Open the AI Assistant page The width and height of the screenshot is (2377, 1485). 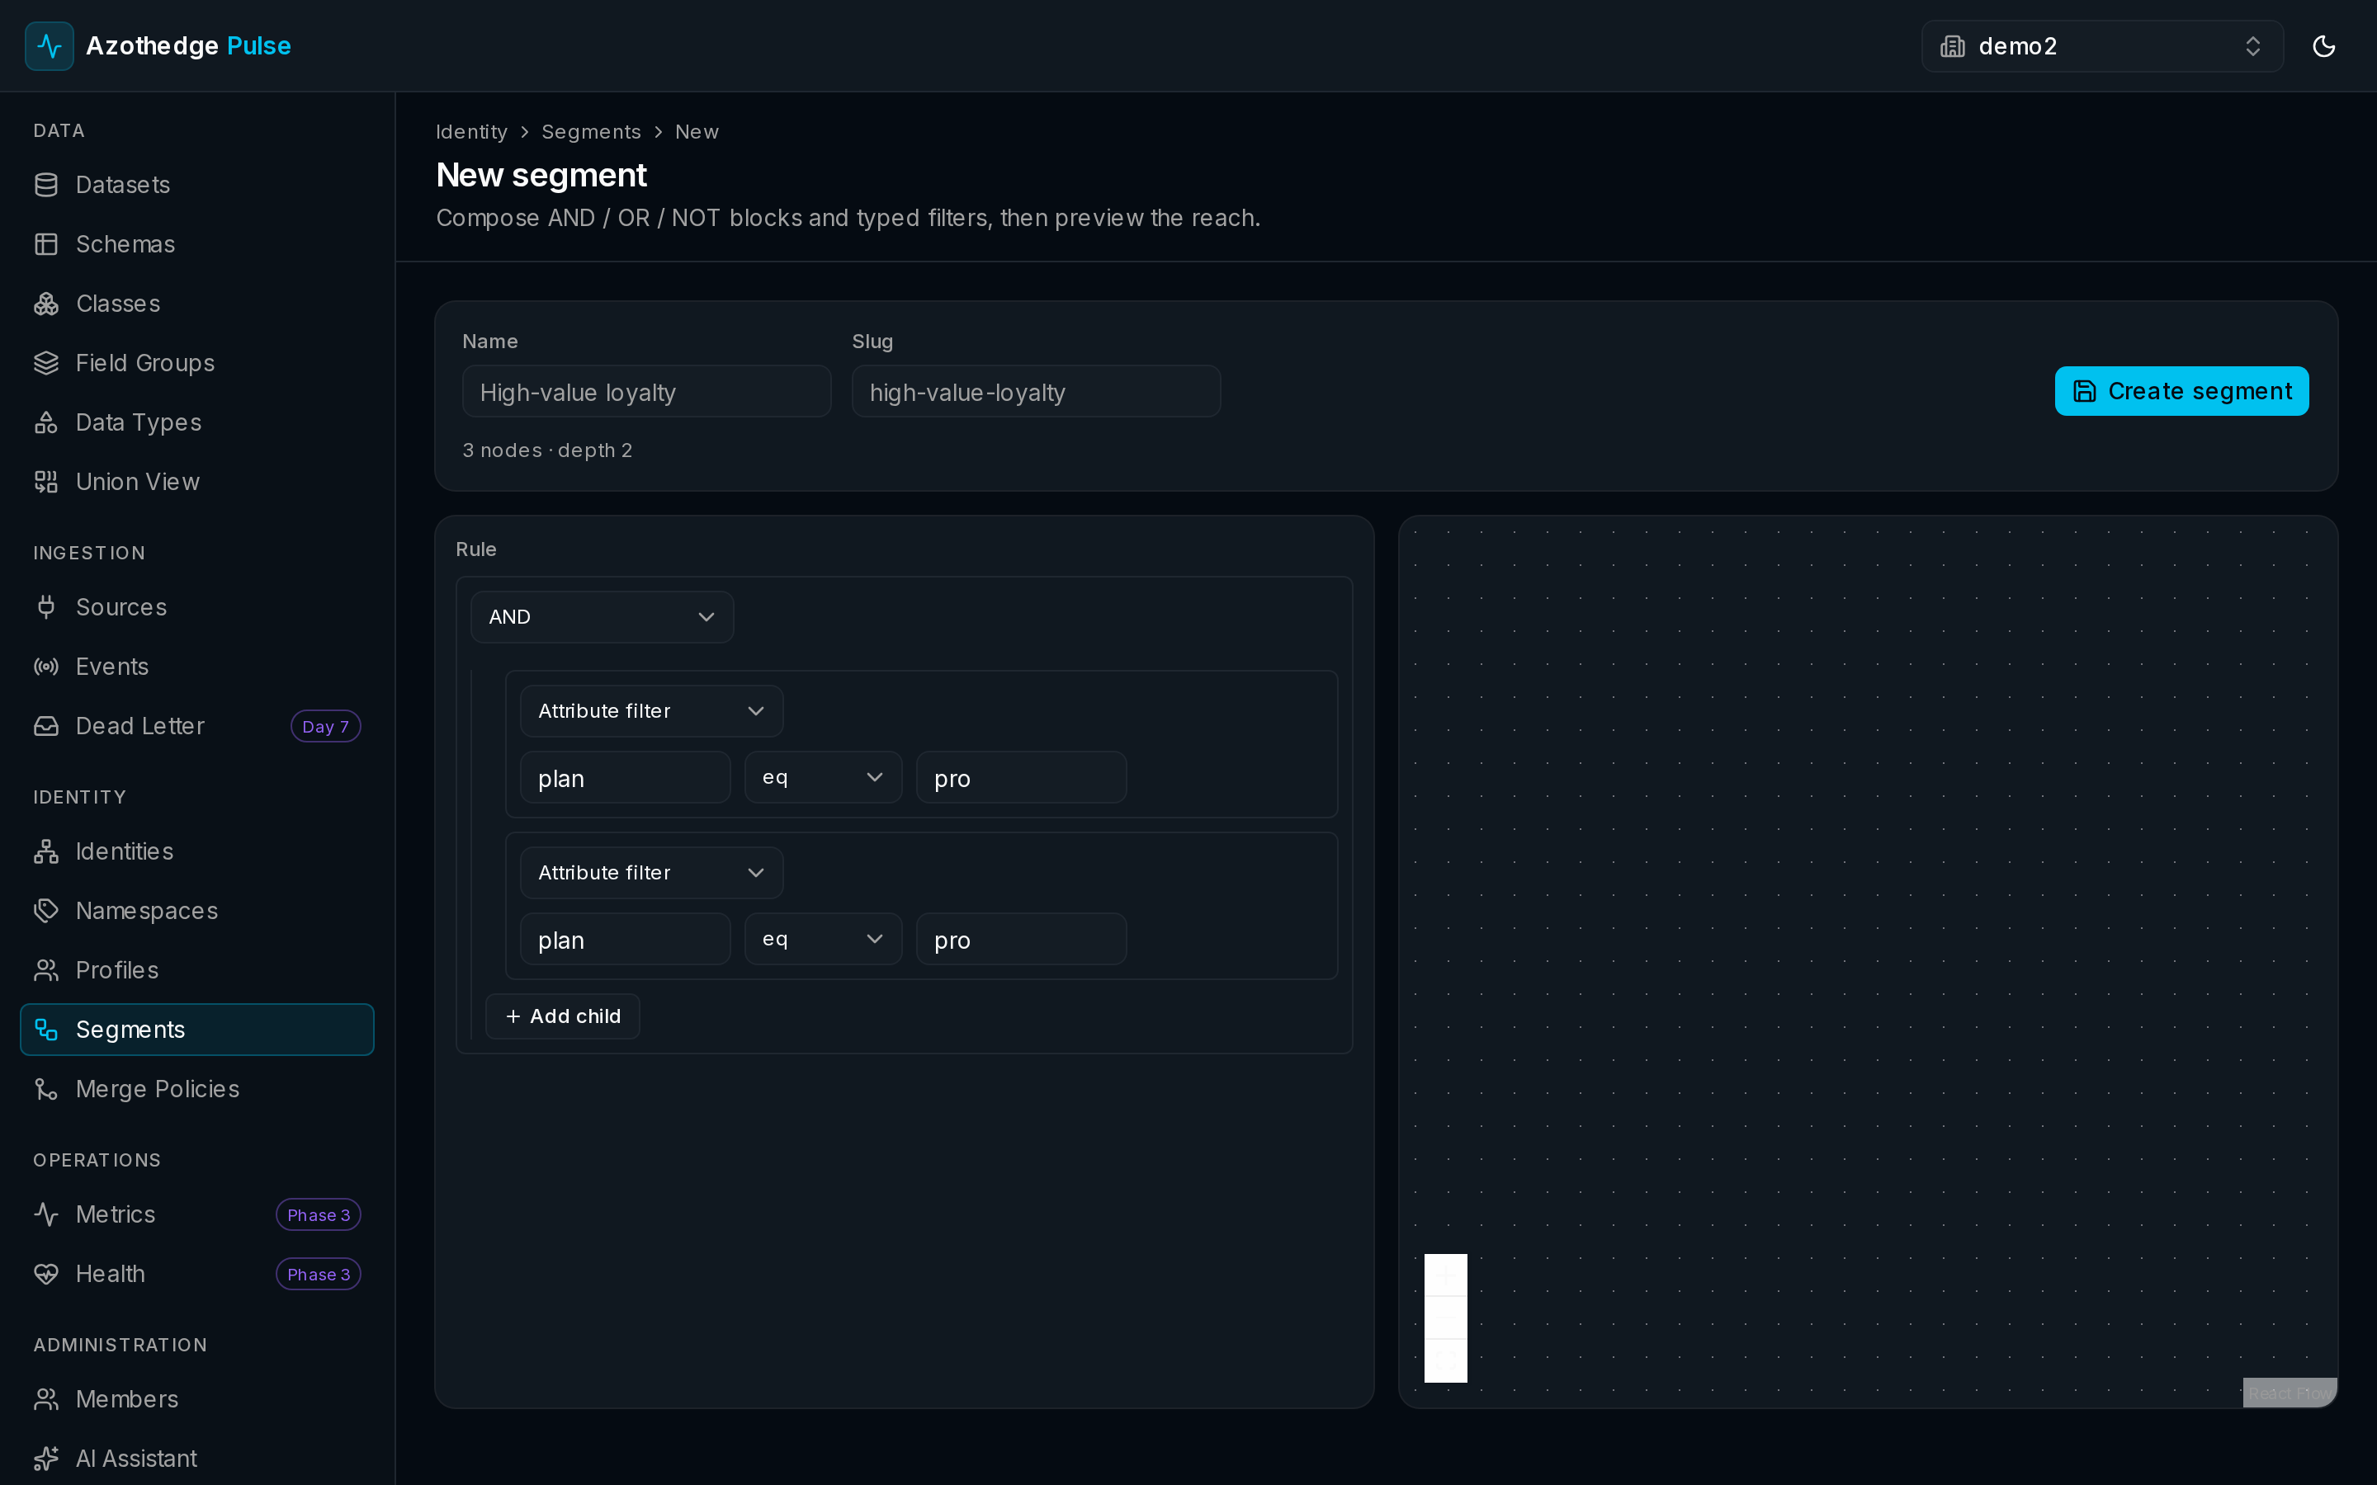point(196,1459)
